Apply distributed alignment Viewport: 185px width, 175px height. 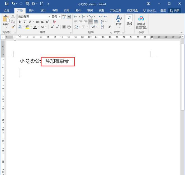tap(96, 22)
